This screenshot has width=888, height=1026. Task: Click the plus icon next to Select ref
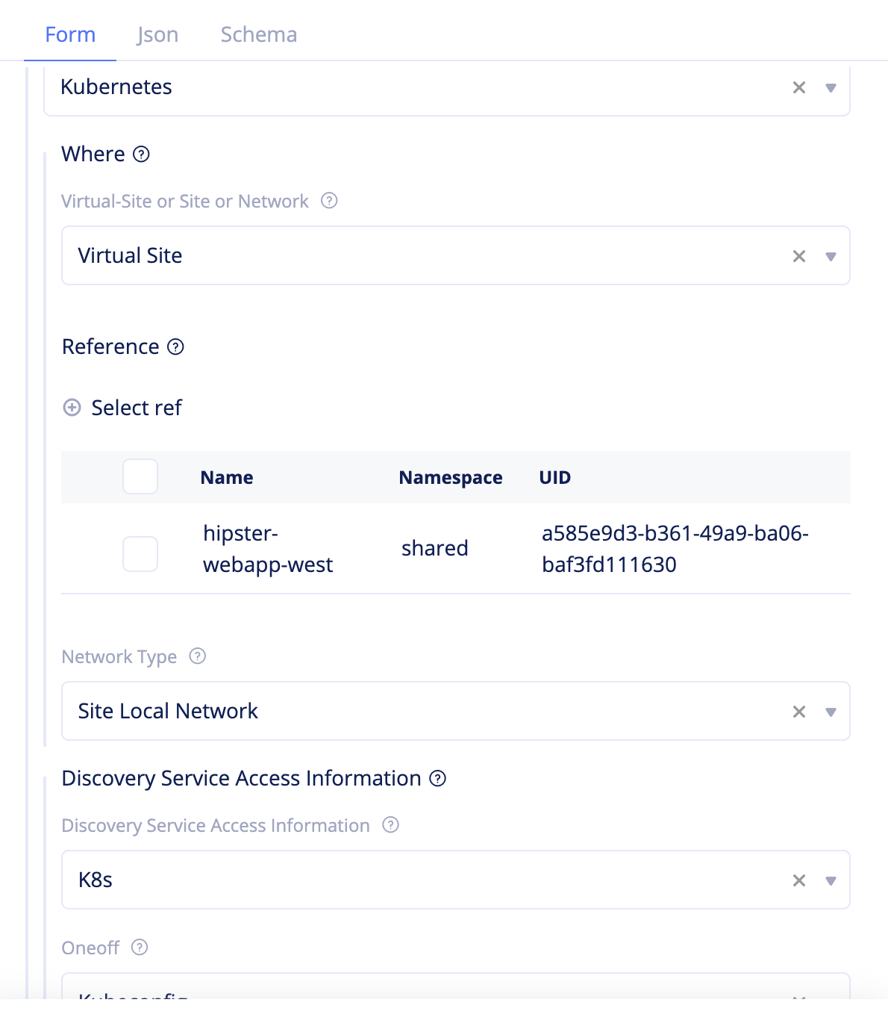click(x=71, y=408)
